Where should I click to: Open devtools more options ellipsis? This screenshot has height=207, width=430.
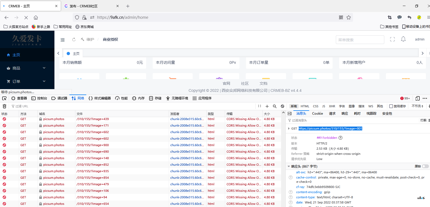click(425, 98)
